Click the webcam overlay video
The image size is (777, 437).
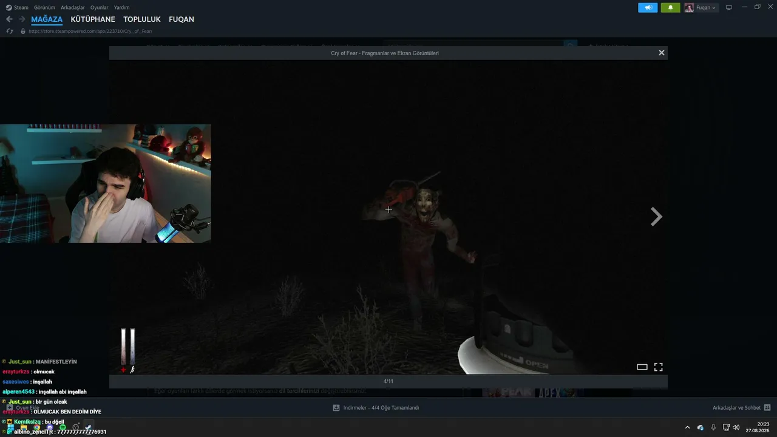106,183
